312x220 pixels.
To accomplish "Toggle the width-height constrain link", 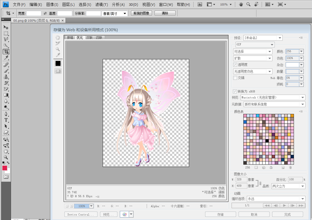I will [x=260, y=183].
